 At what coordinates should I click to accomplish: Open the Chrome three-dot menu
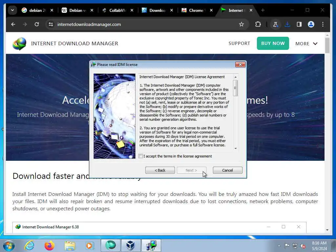323,24
